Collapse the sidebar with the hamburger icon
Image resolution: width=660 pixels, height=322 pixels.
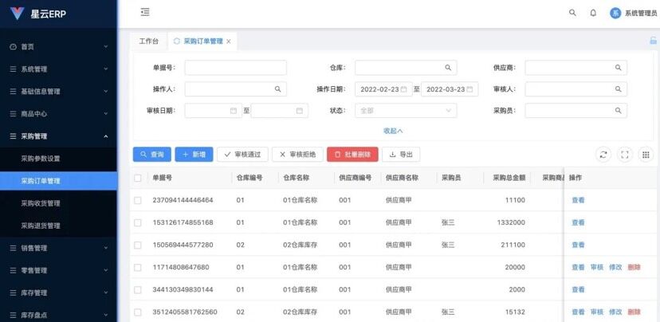[144, 12]
